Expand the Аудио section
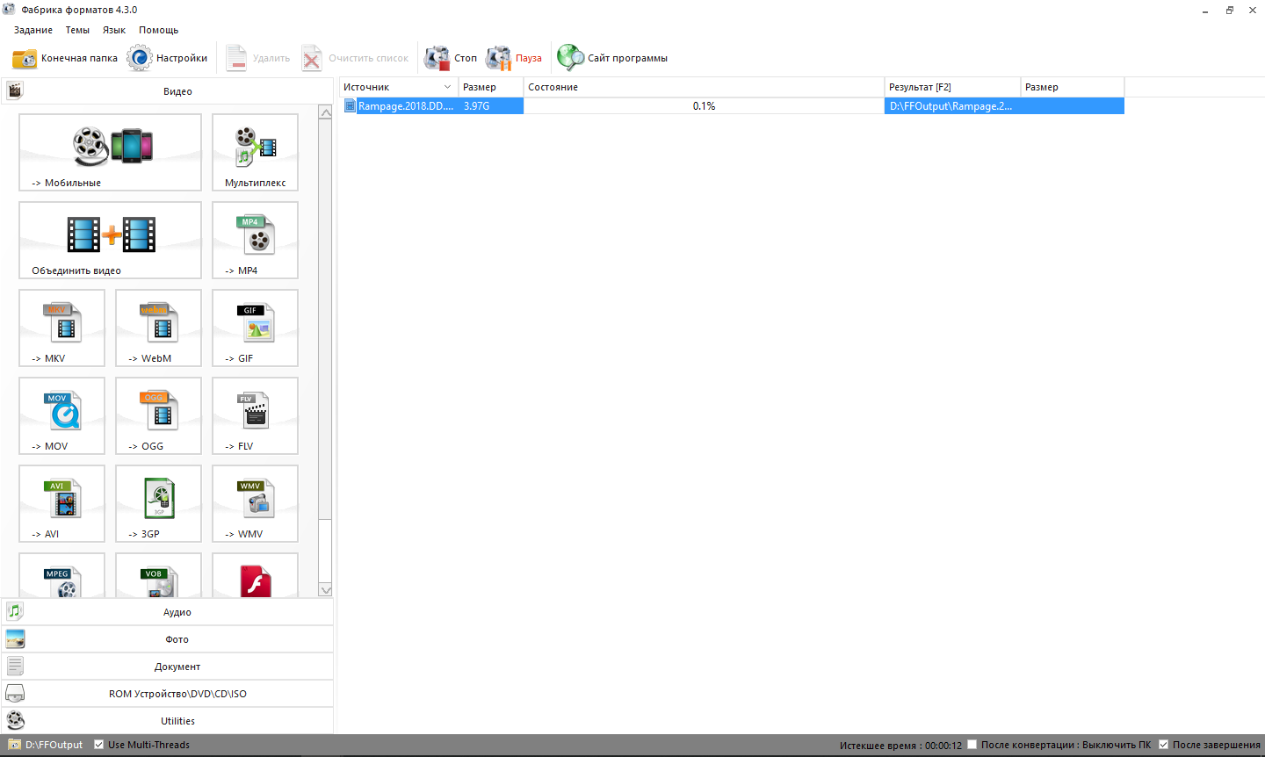 pos(167,612)
